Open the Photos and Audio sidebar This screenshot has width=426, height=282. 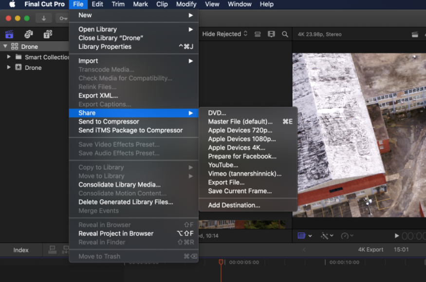(29, 34)
